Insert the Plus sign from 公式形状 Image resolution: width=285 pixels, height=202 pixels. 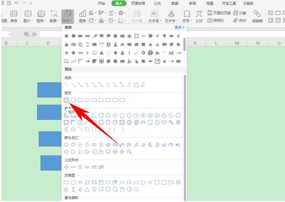67,167
